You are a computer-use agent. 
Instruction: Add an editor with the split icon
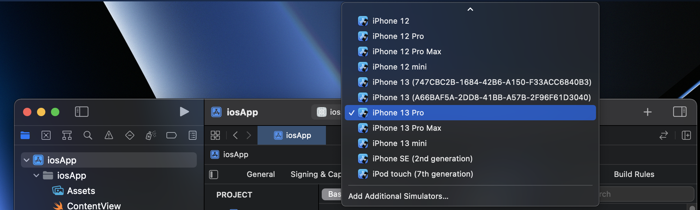pos(686,135)
